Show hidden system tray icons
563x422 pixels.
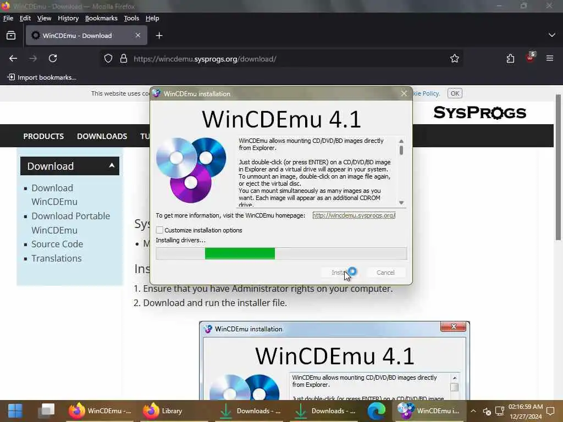click(473, 411)
